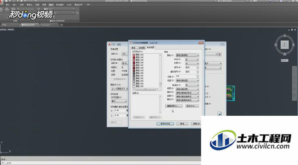Select the 颜色 243 plot style swatch
Screen dimensions: 298x165
134,55
